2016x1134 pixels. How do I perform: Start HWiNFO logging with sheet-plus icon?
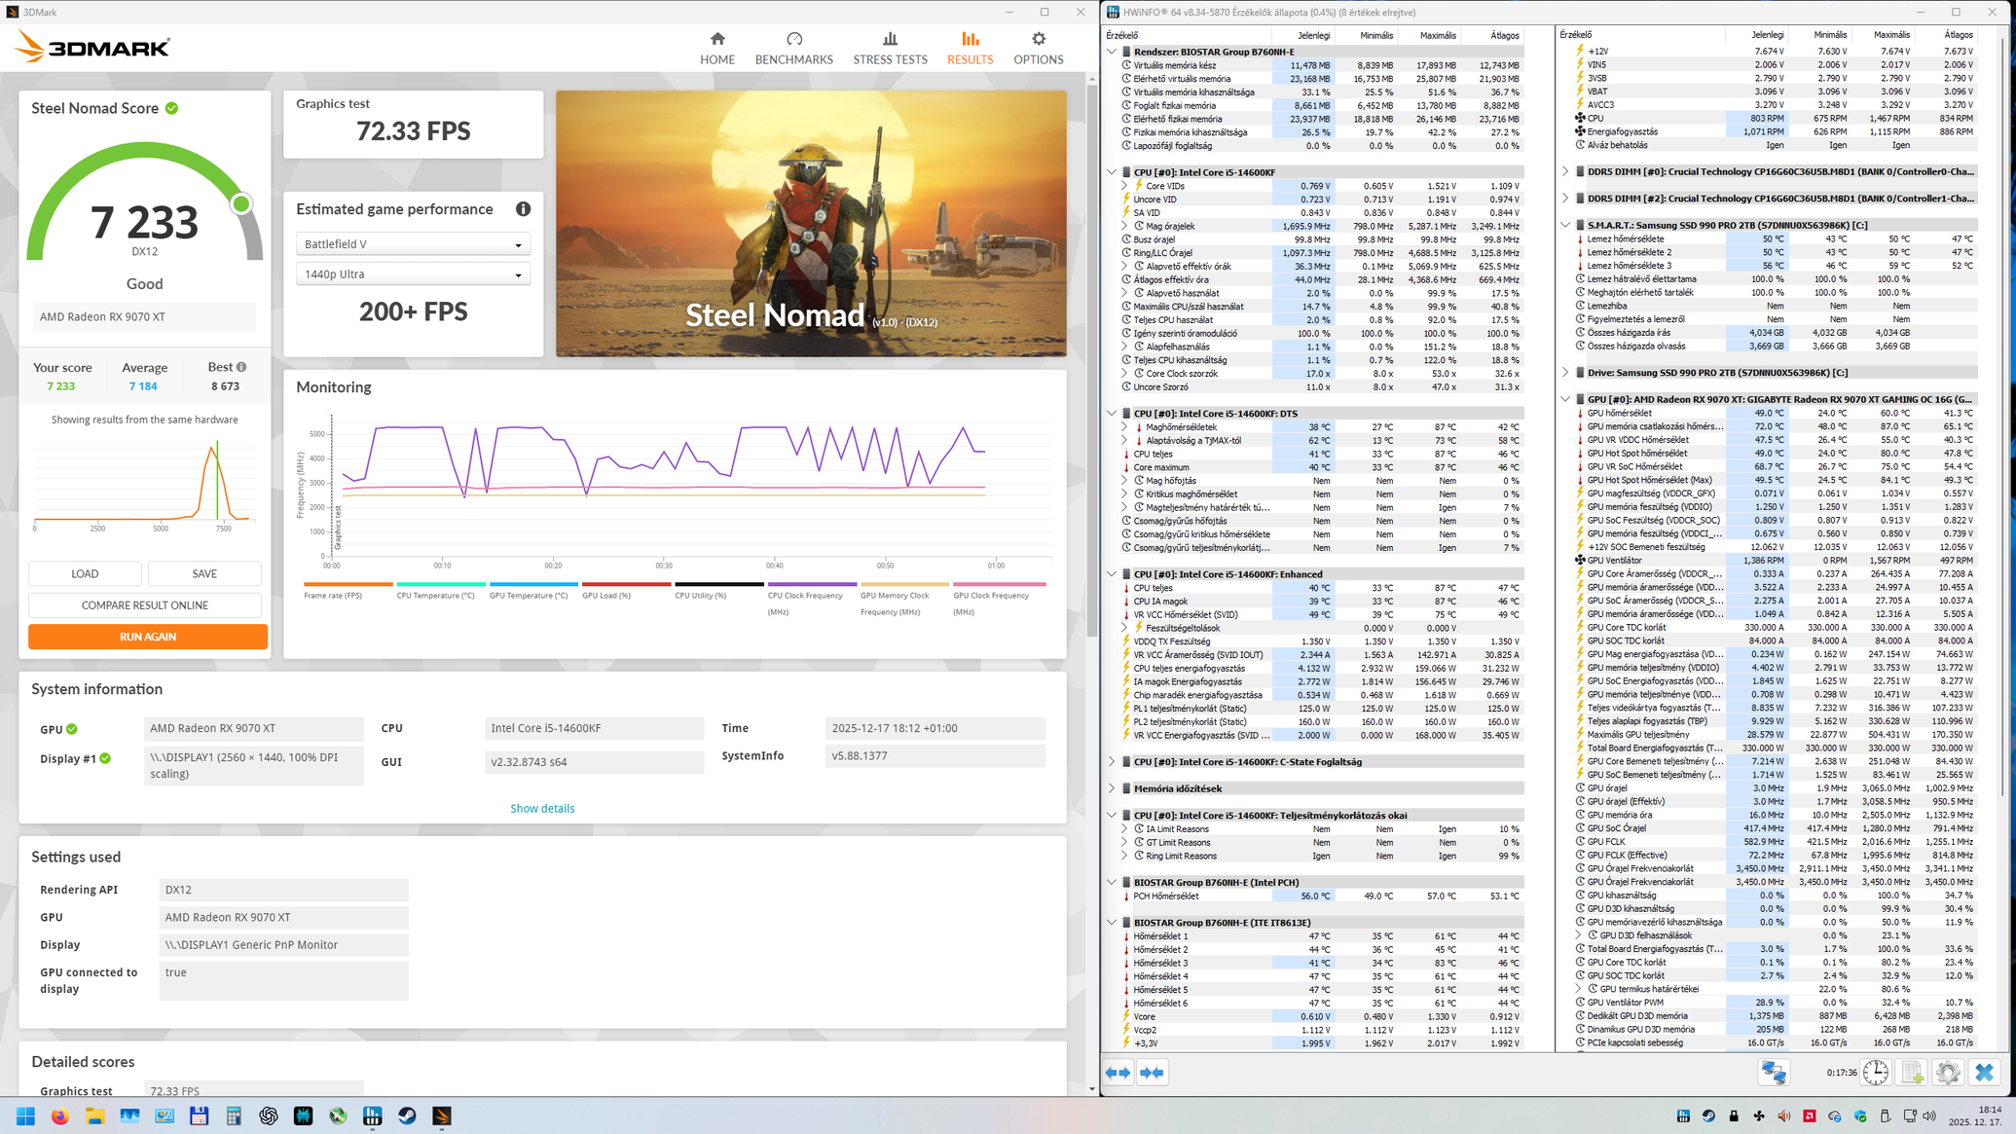pos(1912,1073)
